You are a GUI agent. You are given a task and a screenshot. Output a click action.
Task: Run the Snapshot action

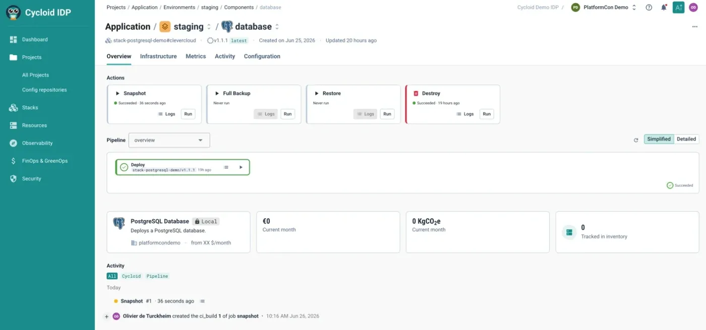coord(188,114)
